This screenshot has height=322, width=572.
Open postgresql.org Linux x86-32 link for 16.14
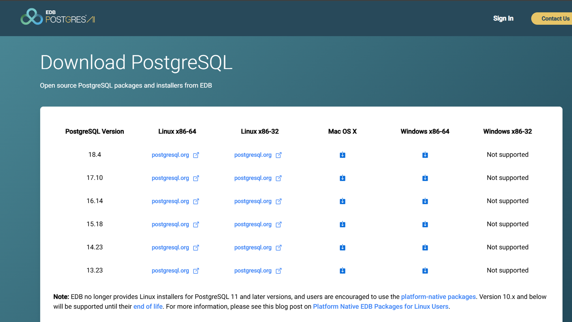[x=258, y=201]
